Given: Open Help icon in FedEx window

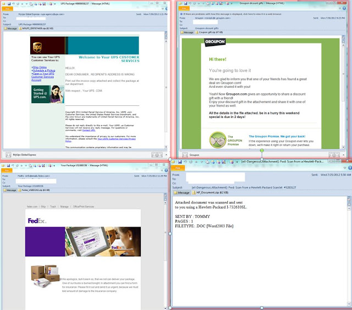Looking at the screenshot, I should click(166, 171).
